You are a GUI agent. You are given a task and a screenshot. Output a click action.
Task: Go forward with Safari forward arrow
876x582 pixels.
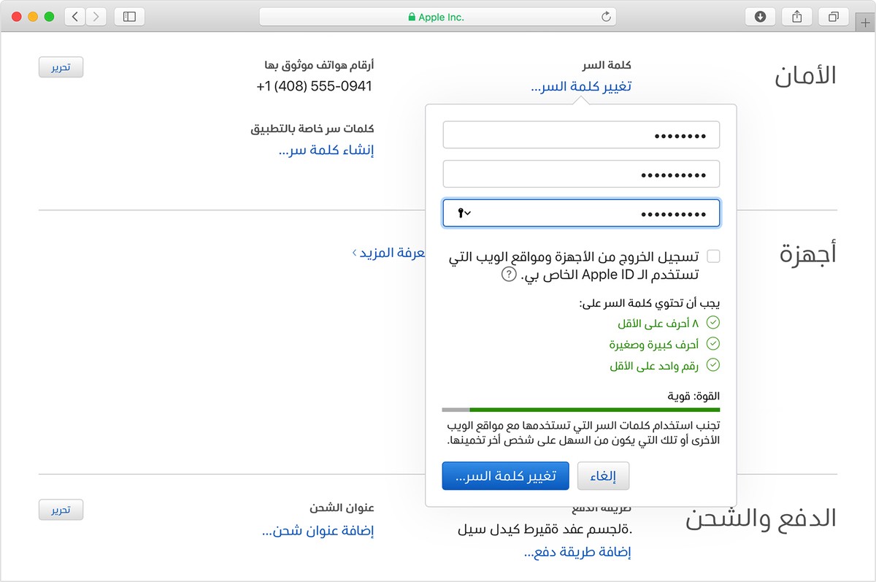pos(96,16)
